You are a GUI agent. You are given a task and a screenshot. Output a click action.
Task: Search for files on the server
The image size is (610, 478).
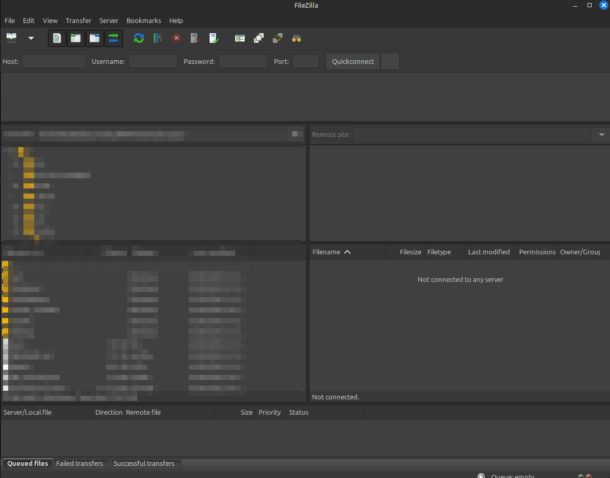[x=296, y=38]
